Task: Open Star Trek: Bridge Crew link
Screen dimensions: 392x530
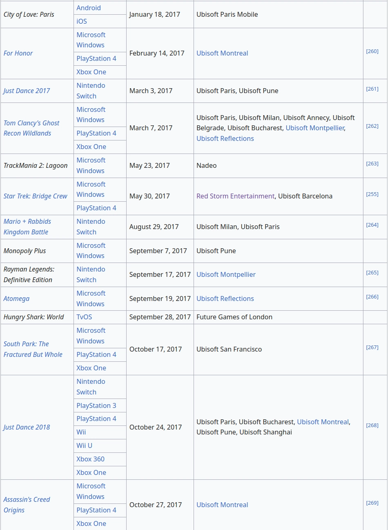Action: pyautogui.click(x=35, y=196)
